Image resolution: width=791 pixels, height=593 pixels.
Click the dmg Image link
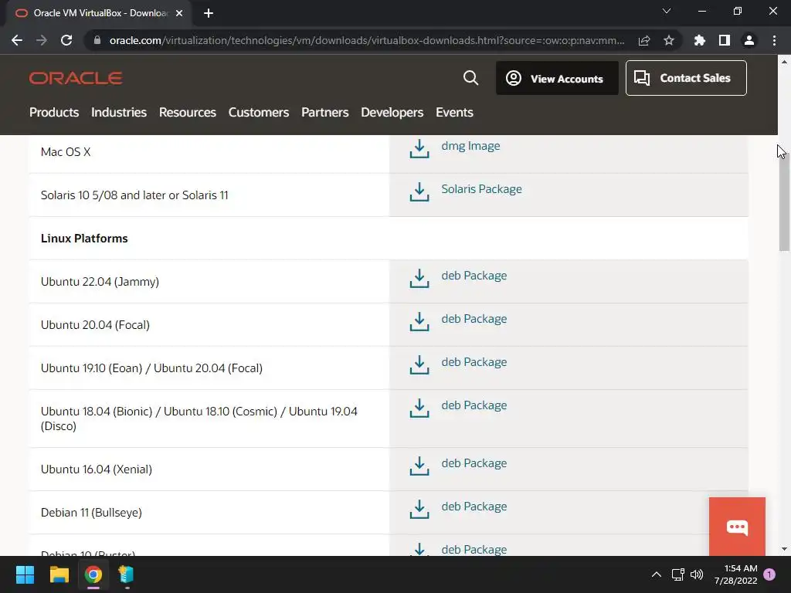(470, 146)
